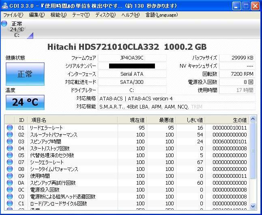The height and width of the screenshot is (215, 262).
Task: Click the firmware field JP4OA39C
Action: pyautogui.click(x=132, y=58)
